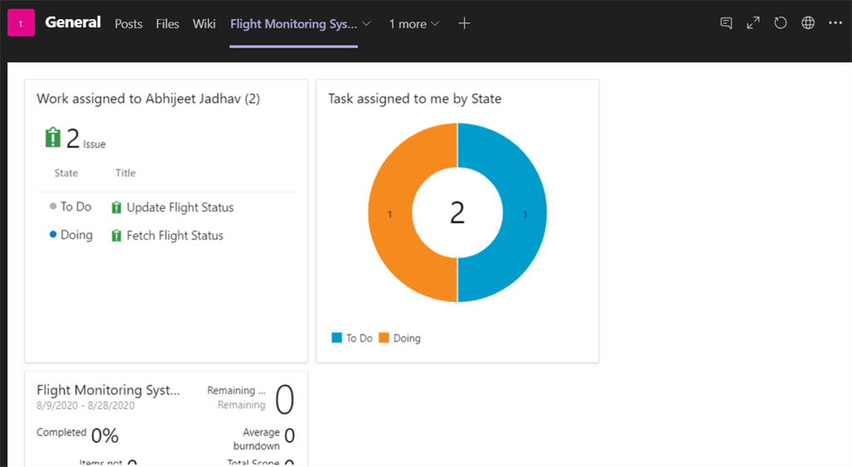Image resolution: width=852 pixels, height=467 pixels.
Task: Open the Files tab
Action: pos(167,24)
